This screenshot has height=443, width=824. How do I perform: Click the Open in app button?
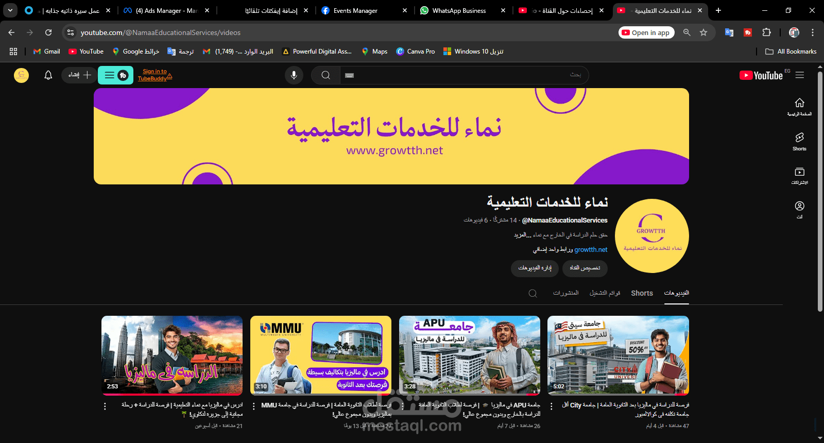[646, 32]
